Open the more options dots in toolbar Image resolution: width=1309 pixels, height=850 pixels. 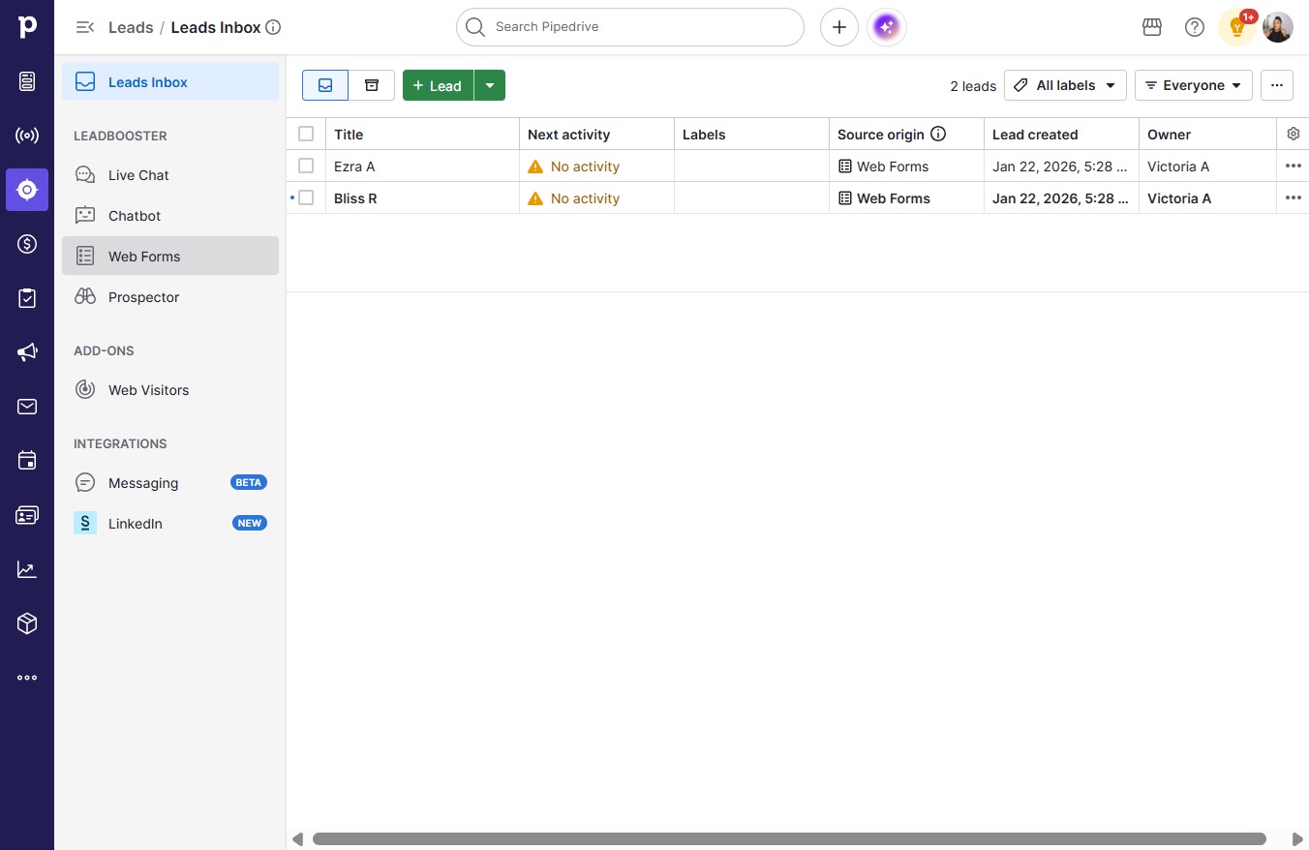tap(1277, 85)
